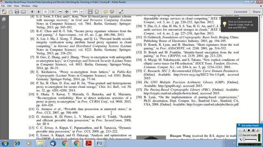Open the Share pane

tap(256, 12)
